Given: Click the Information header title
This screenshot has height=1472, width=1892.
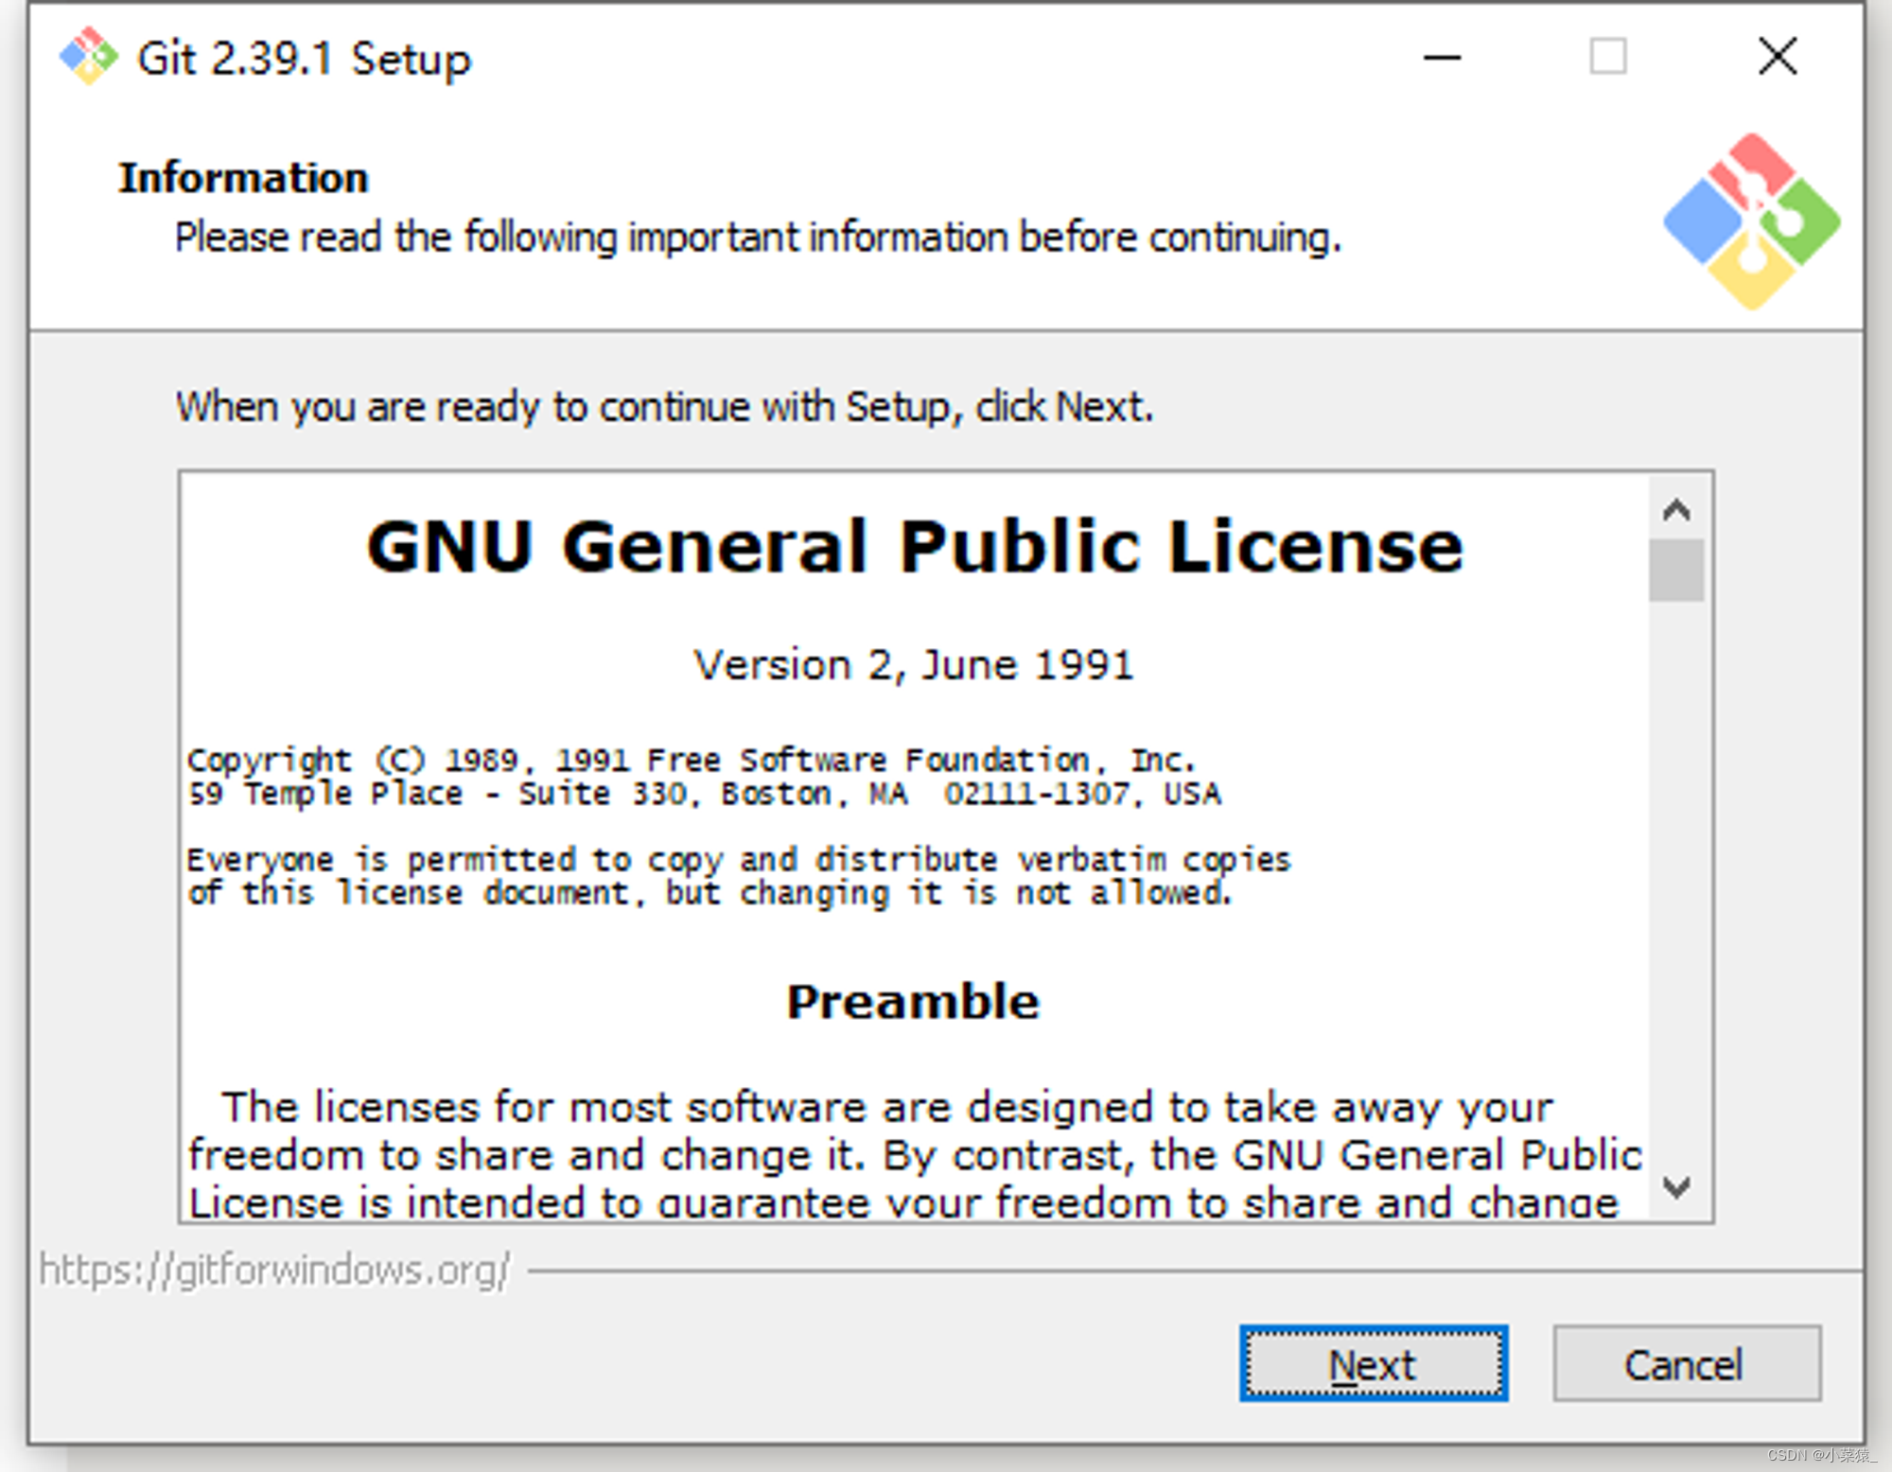Looking at the screenshot, I should click(x=243, y=178).
